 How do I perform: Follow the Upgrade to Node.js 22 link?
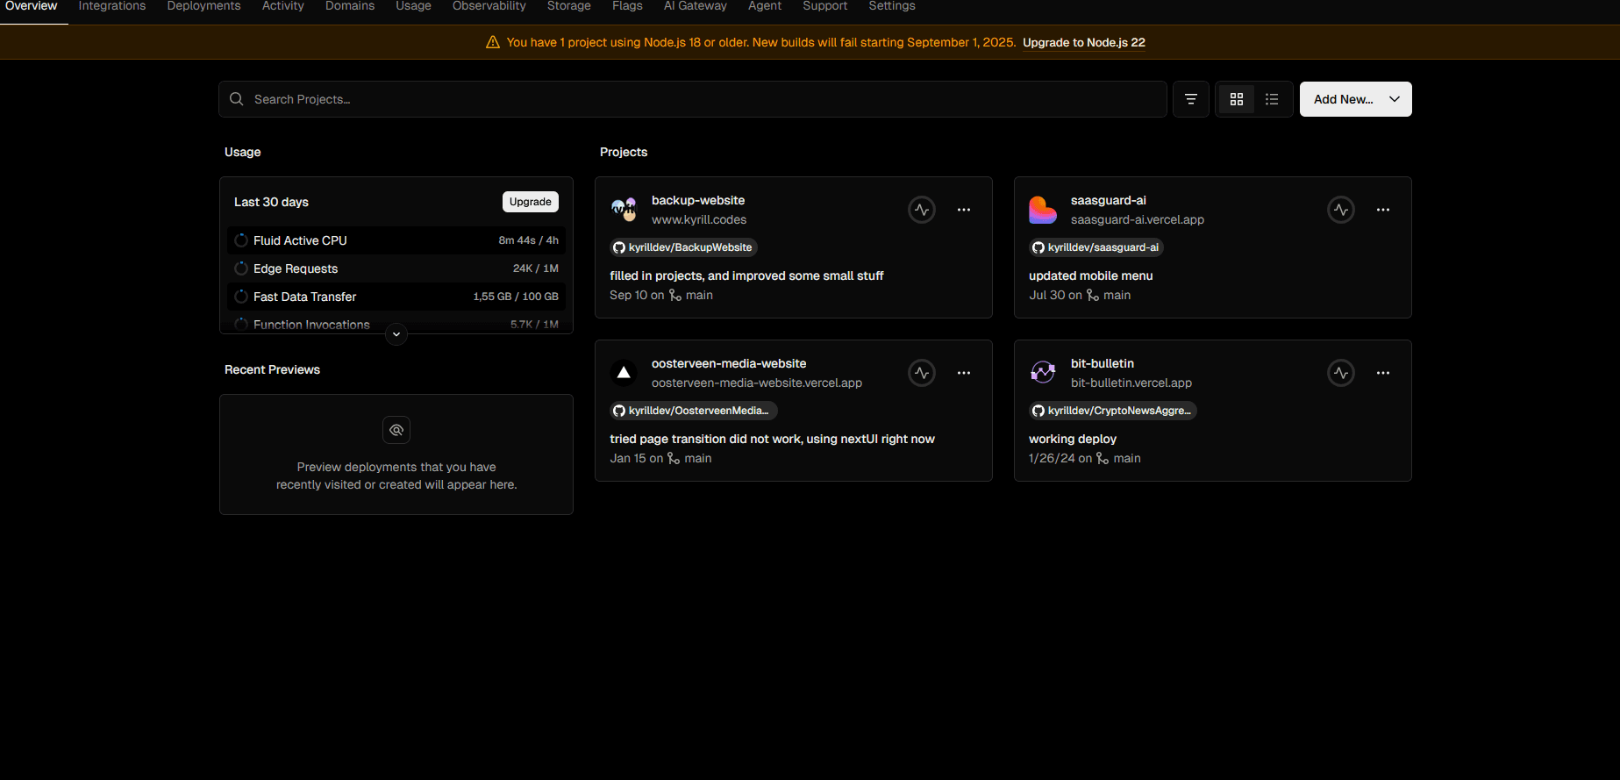click(1083, 42)
